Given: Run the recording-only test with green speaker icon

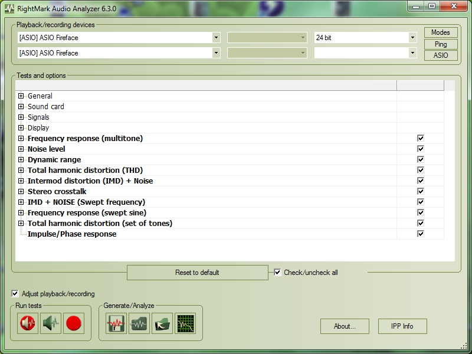Looking at the screenshot, I should pos(51,323).
